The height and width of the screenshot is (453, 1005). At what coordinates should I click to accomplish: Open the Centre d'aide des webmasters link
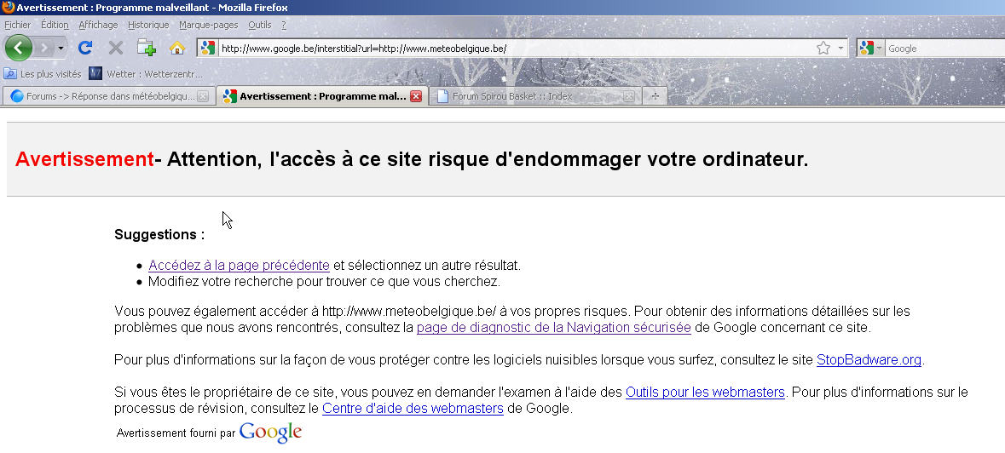point(413,408)
